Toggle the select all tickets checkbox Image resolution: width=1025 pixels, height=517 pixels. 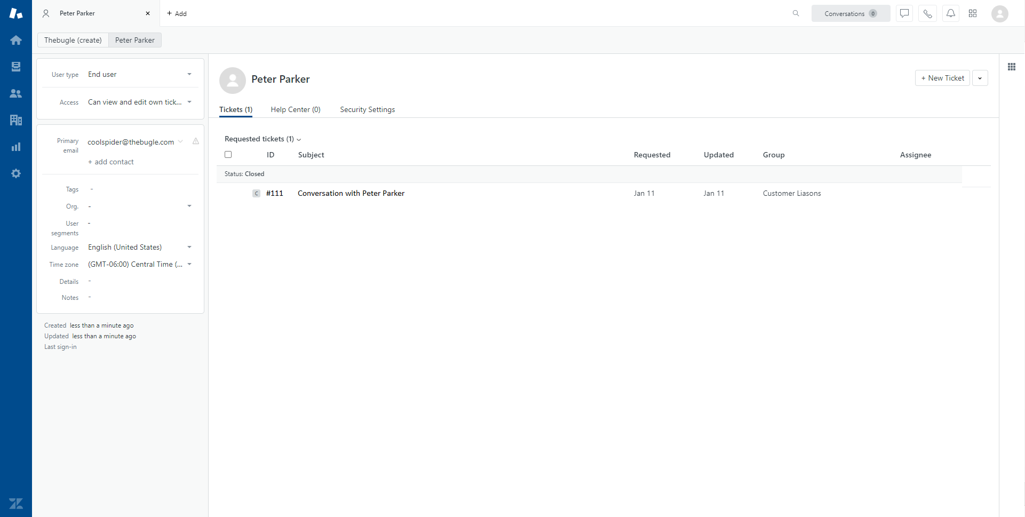[x=228, y=155]
